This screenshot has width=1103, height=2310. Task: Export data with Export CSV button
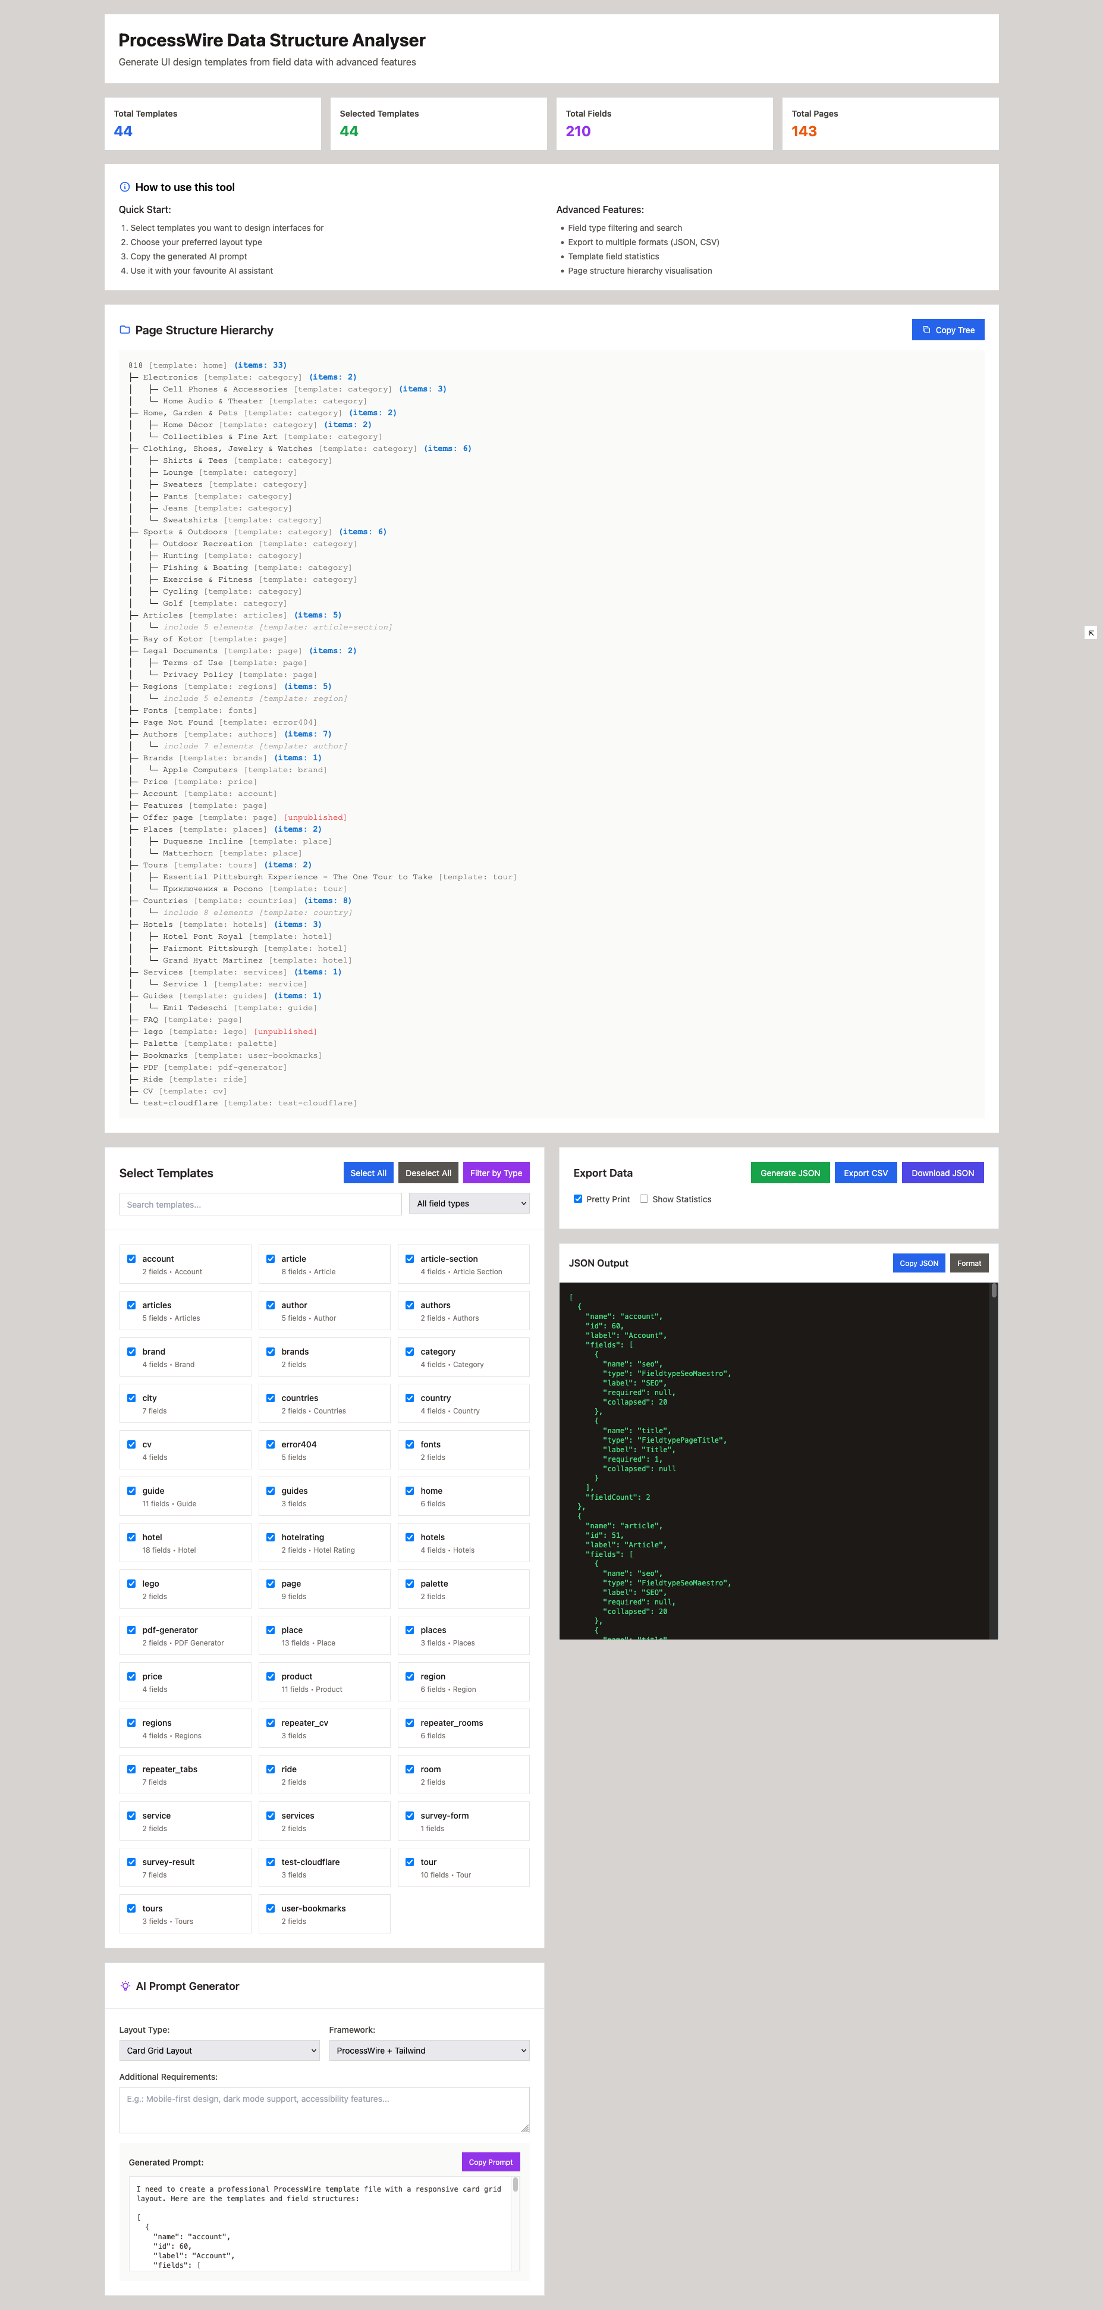point(865,1173)
